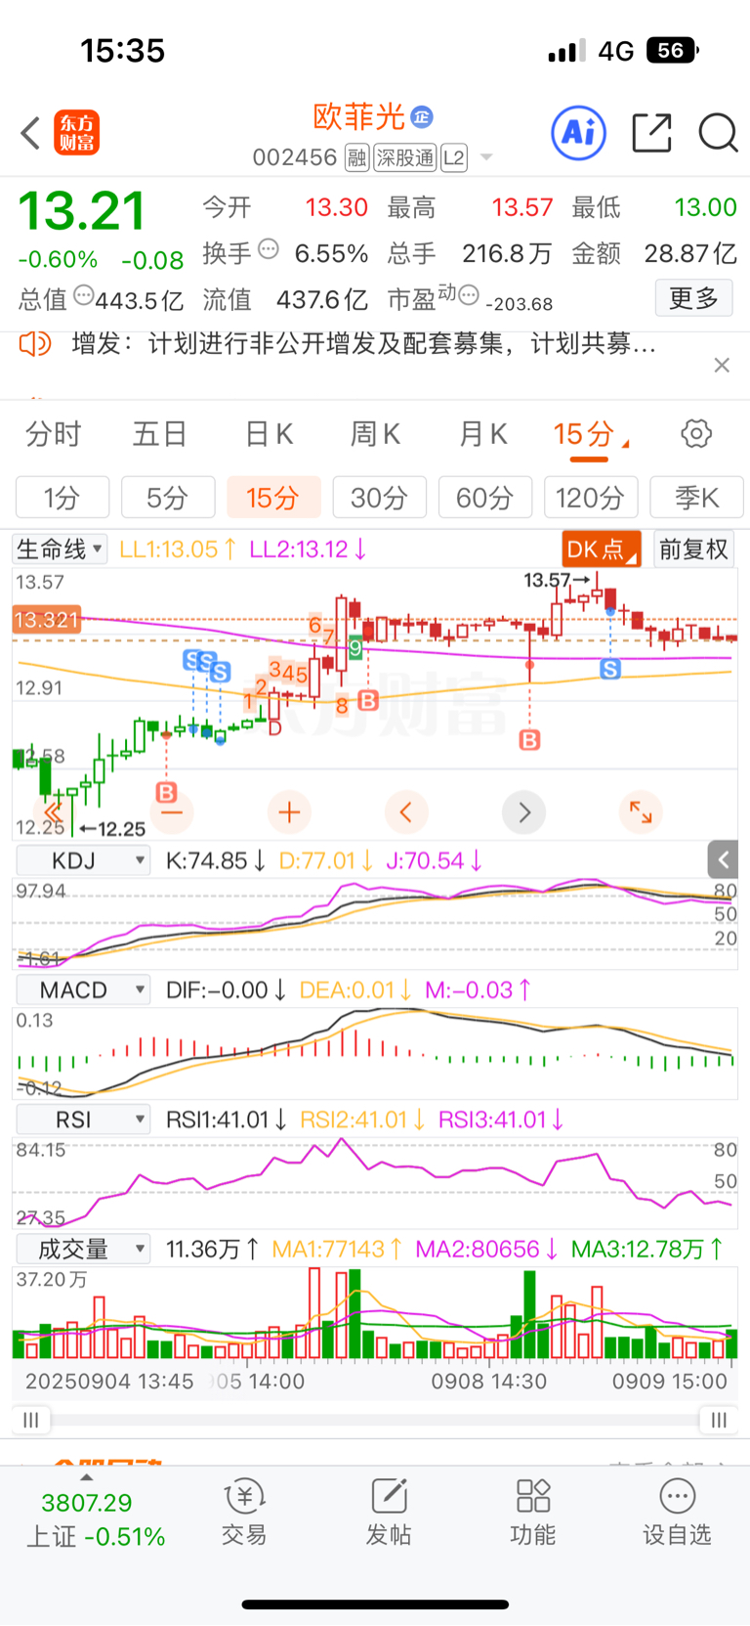750x1626 pixels.
Task: Tap the verified badge beside 欧菲光
Action: coord(422,117)
